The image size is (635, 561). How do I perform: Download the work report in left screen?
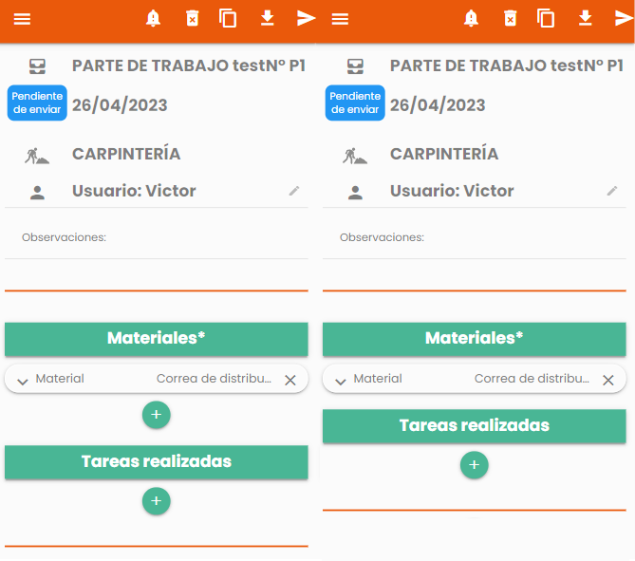(268, 18)
